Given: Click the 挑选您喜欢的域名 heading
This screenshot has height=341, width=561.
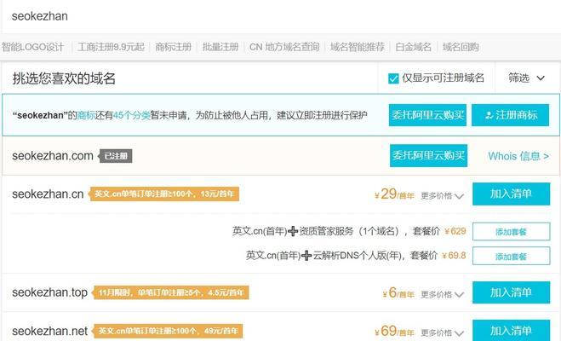Looking at the screenshot, I should click(x=64, y=78).
